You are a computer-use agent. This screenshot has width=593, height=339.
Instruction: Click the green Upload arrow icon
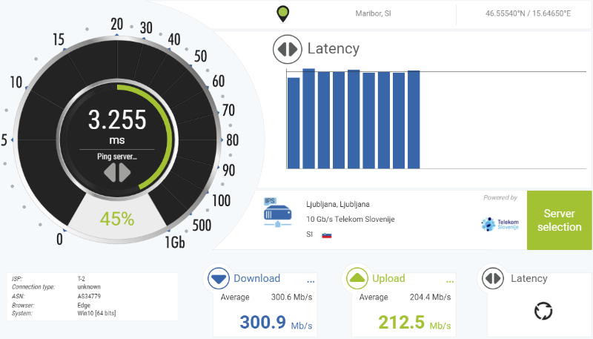[357, 279]
